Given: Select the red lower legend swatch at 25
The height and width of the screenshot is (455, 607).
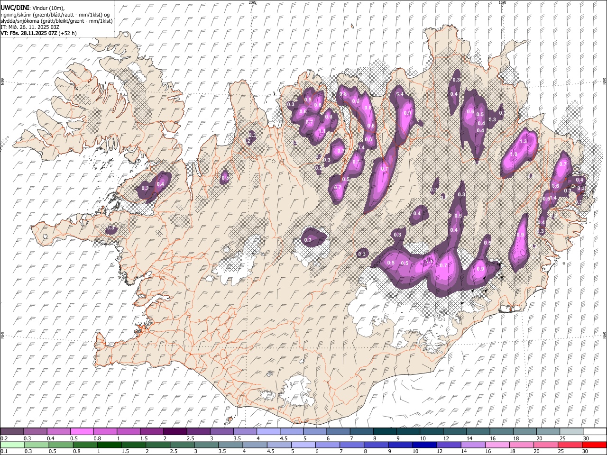Looking at the screenshot, I should tap(570, 445).
